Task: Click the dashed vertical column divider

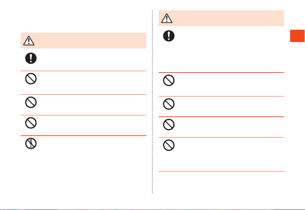Action: (x=152, y=102)
